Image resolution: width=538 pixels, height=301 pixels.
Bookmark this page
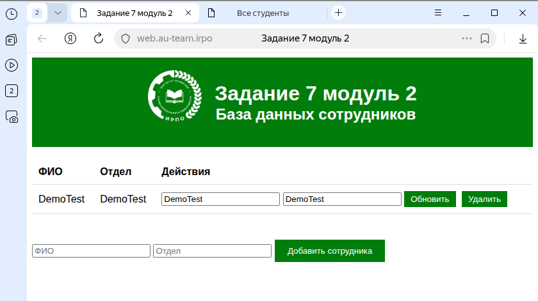484,38
